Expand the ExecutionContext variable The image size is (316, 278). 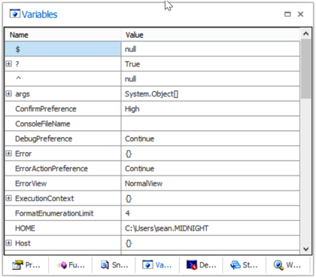[x=9, y=198]
